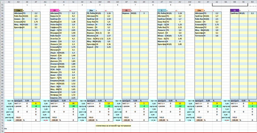Select column header AD

(18, 2)
